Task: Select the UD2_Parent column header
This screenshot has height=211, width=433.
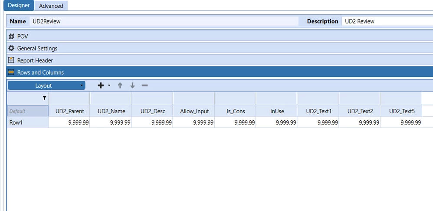Action: (69, 111)
